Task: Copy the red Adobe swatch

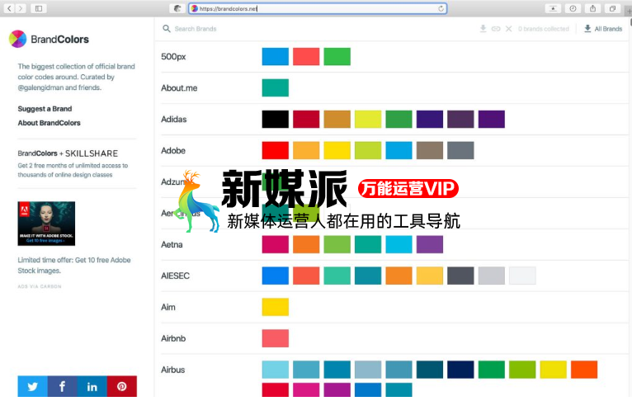Action: pos(276,151)
